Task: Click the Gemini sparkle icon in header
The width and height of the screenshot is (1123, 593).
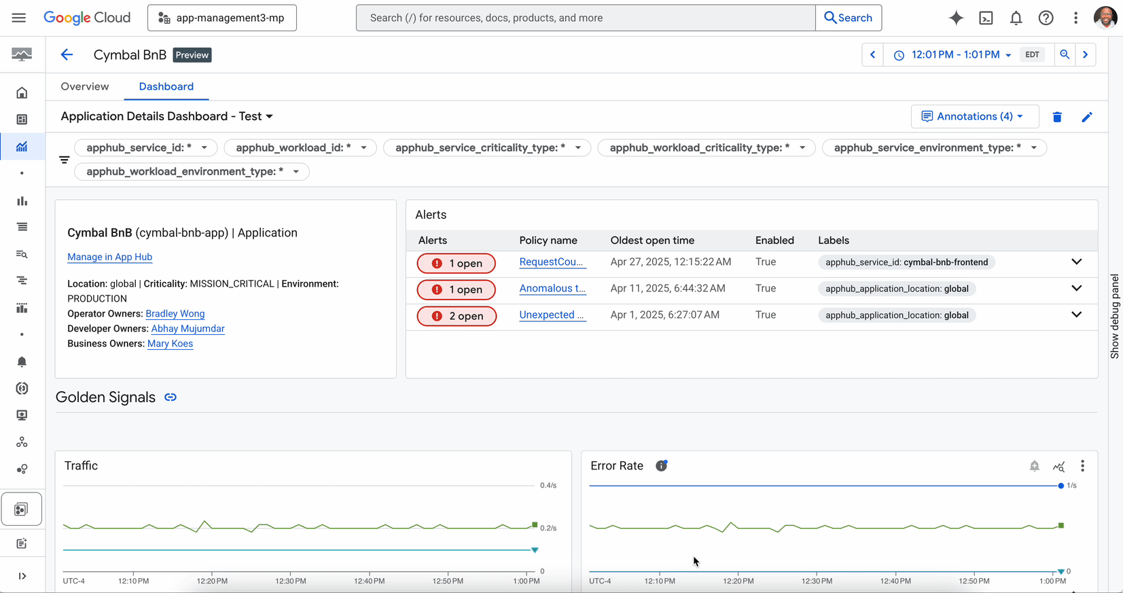Action: point(956,18)
